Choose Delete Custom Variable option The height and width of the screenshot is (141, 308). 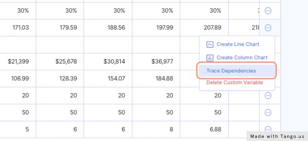[235, 82]
